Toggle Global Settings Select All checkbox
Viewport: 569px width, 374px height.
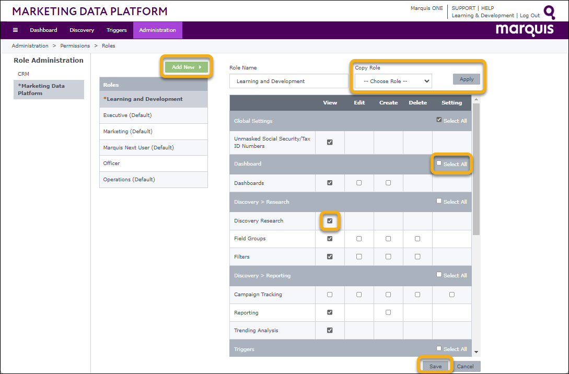click(439, 120)
